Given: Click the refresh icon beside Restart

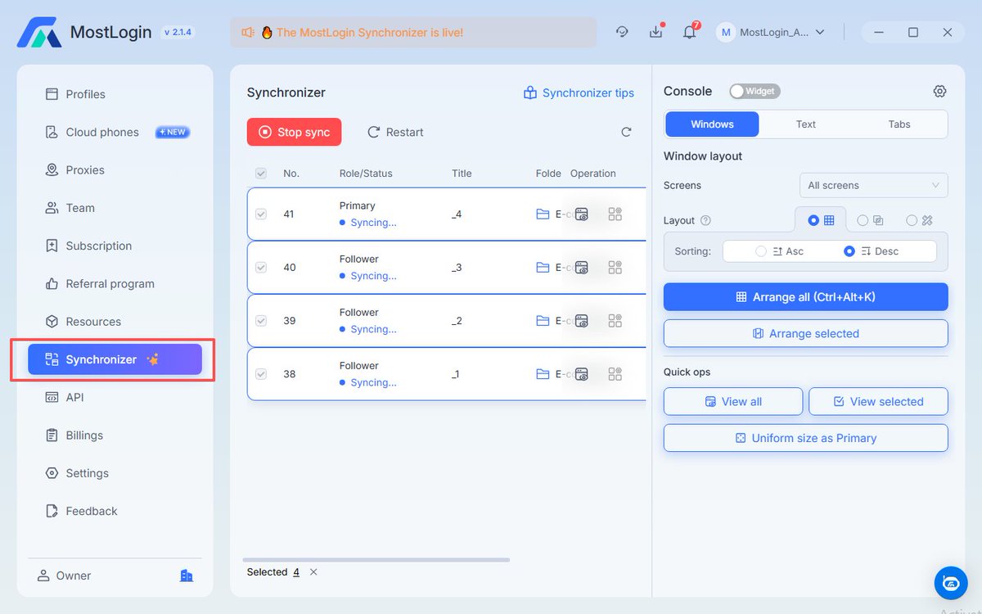Looking at the screenshot, I should [626, 132].
